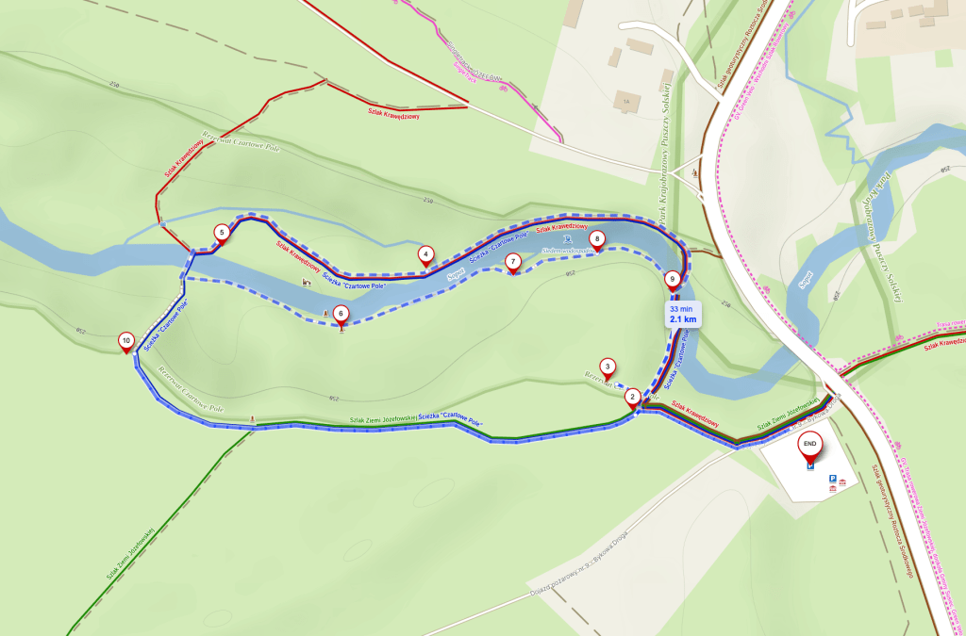Select waypoint marker number 2
This screenshot has width=966, height=636.
pyautogui.click(x=632, y=400)
